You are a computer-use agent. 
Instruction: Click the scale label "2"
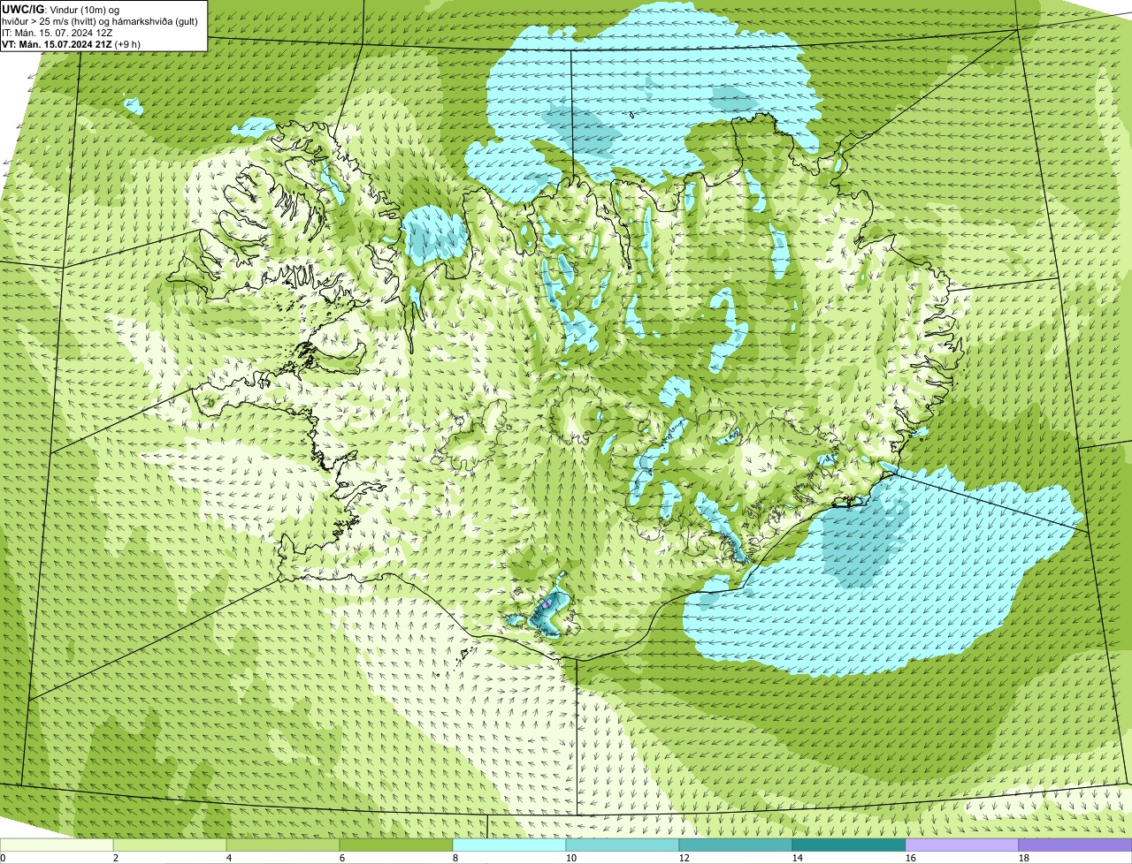(x=116, y=858)
